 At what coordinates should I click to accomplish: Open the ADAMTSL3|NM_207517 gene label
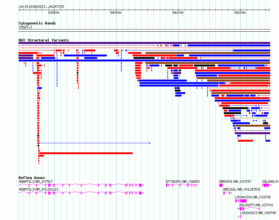(36, 181)
